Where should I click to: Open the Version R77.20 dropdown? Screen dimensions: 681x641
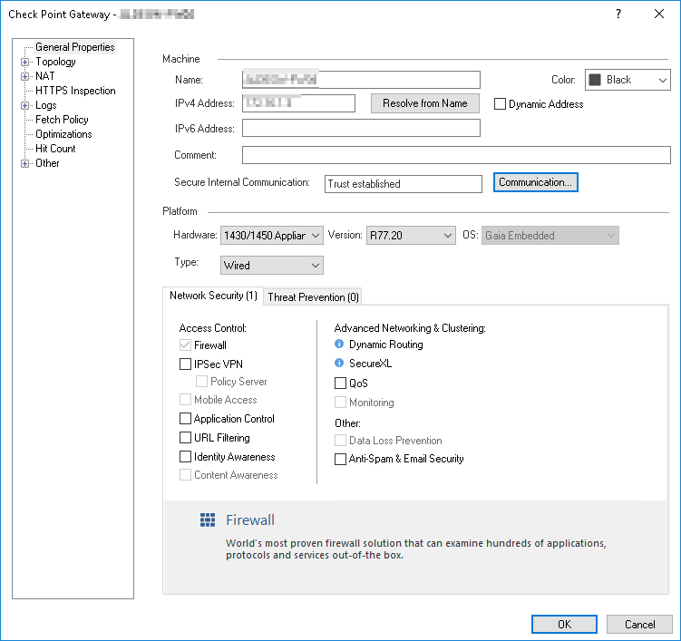(411, 236)
